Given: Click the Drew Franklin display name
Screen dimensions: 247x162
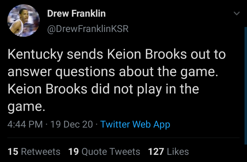Looking at the screenshot, I should tap(76, 14).
